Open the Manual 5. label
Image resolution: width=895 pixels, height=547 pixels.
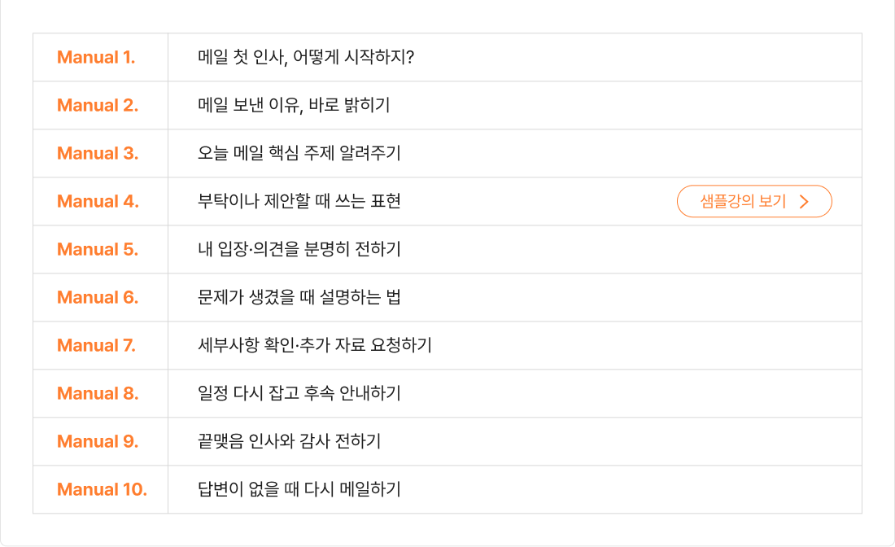click(x=98, y=250)
